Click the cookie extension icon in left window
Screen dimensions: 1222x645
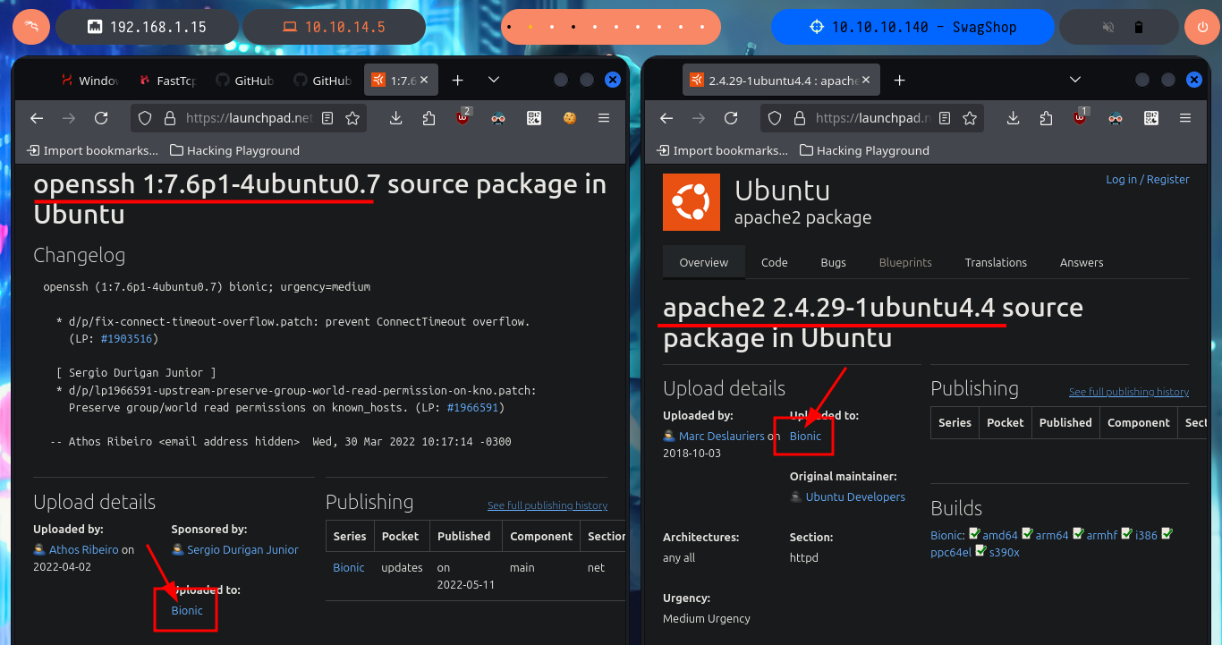pyautogui.click(x=569, y=118)
